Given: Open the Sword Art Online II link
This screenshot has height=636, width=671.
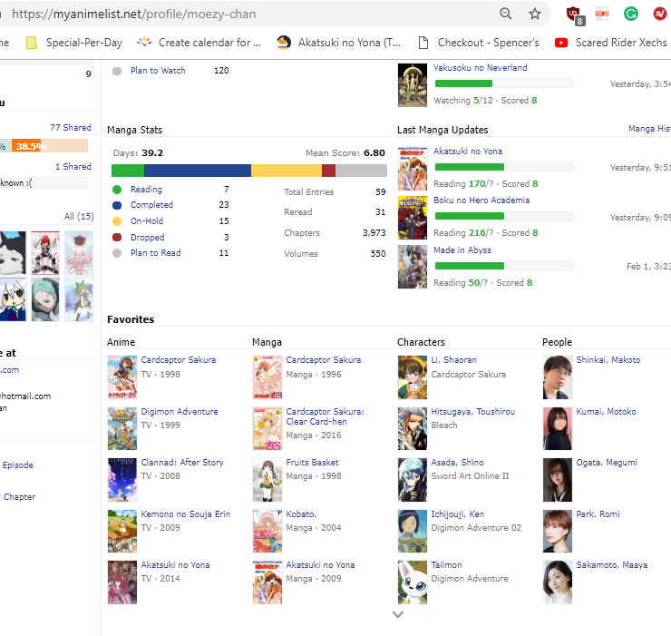Looking at the screenshot, I should pyautogui.click(x=470, y=476).
